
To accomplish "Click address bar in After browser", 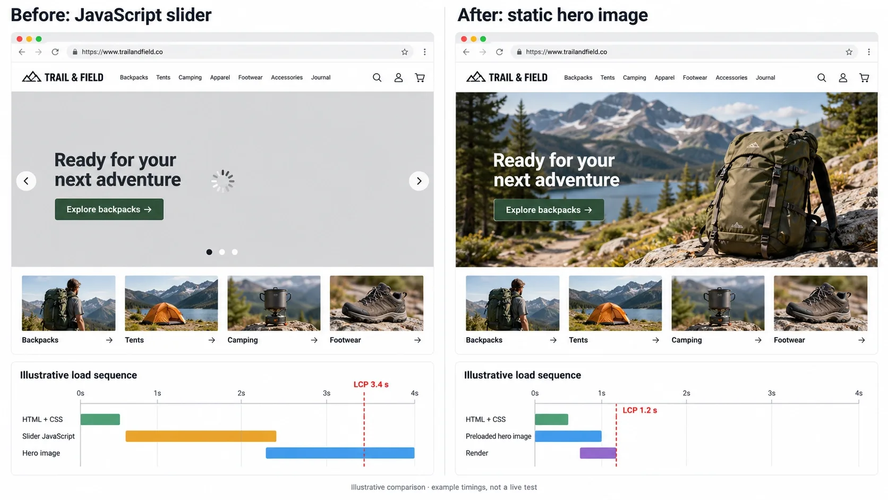I will pos(684,52).
